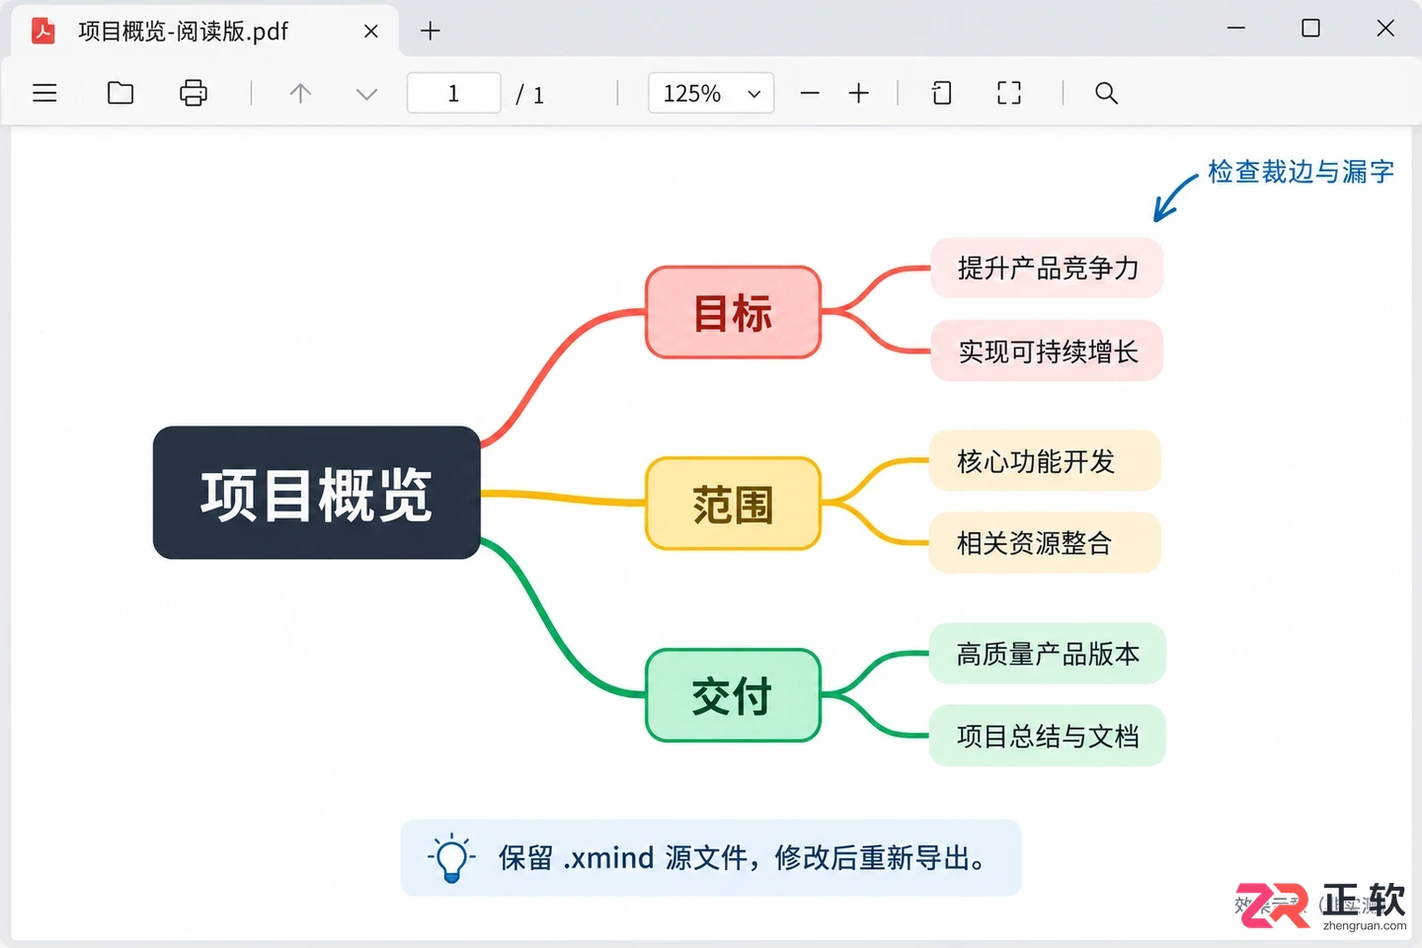This screenshot has width=1422, height=948.
Task: Click the 项目概览 central node
Action: tap(316, 493)
